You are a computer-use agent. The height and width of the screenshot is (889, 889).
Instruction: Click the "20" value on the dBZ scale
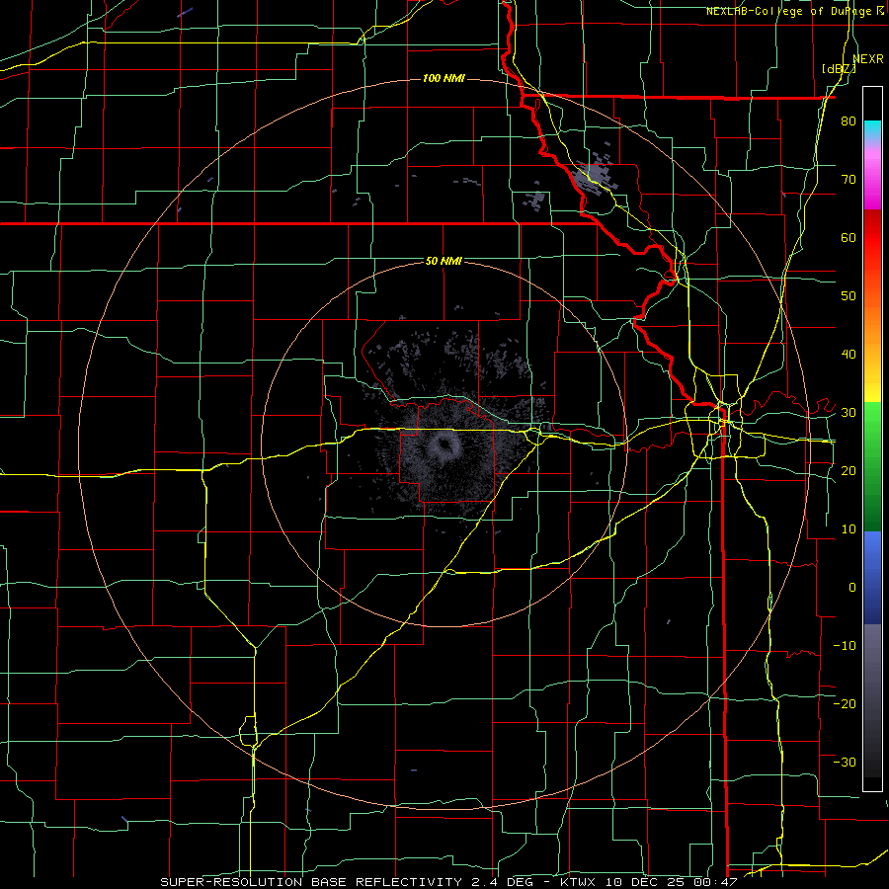849,470
